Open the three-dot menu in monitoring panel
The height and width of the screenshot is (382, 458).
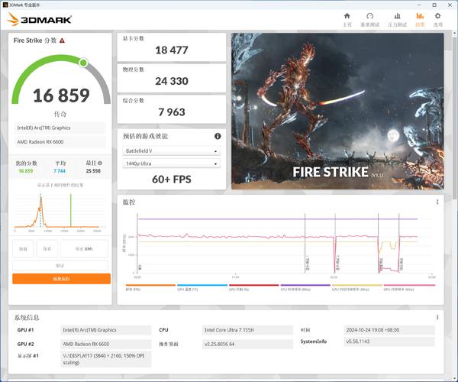[437, 202]
